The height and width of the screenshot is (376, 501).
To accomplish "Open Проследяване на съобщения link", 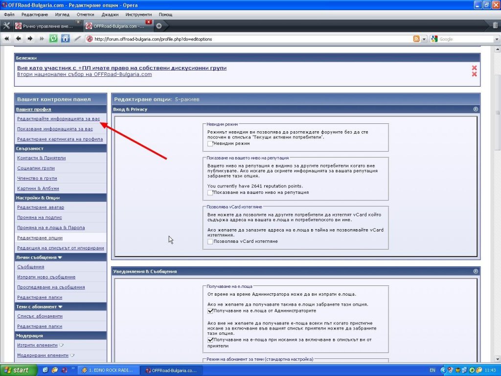I will coord(51,287).
